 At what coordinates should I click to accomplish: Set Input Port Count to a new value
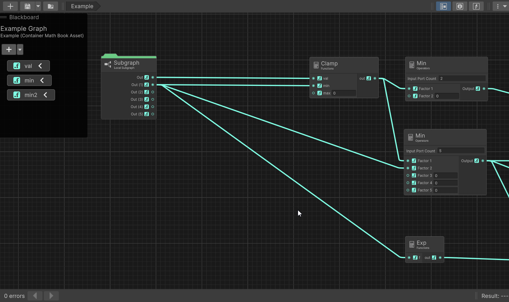(461, 78)
